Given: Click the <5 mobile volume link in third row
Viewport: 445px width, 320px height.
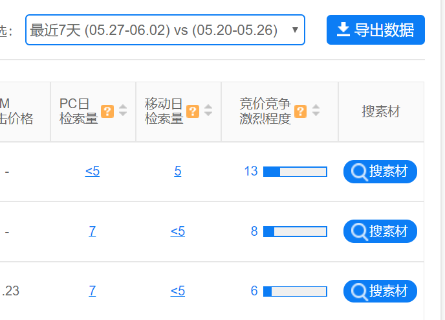Looking at the screenshot, I should coord(178,291).
